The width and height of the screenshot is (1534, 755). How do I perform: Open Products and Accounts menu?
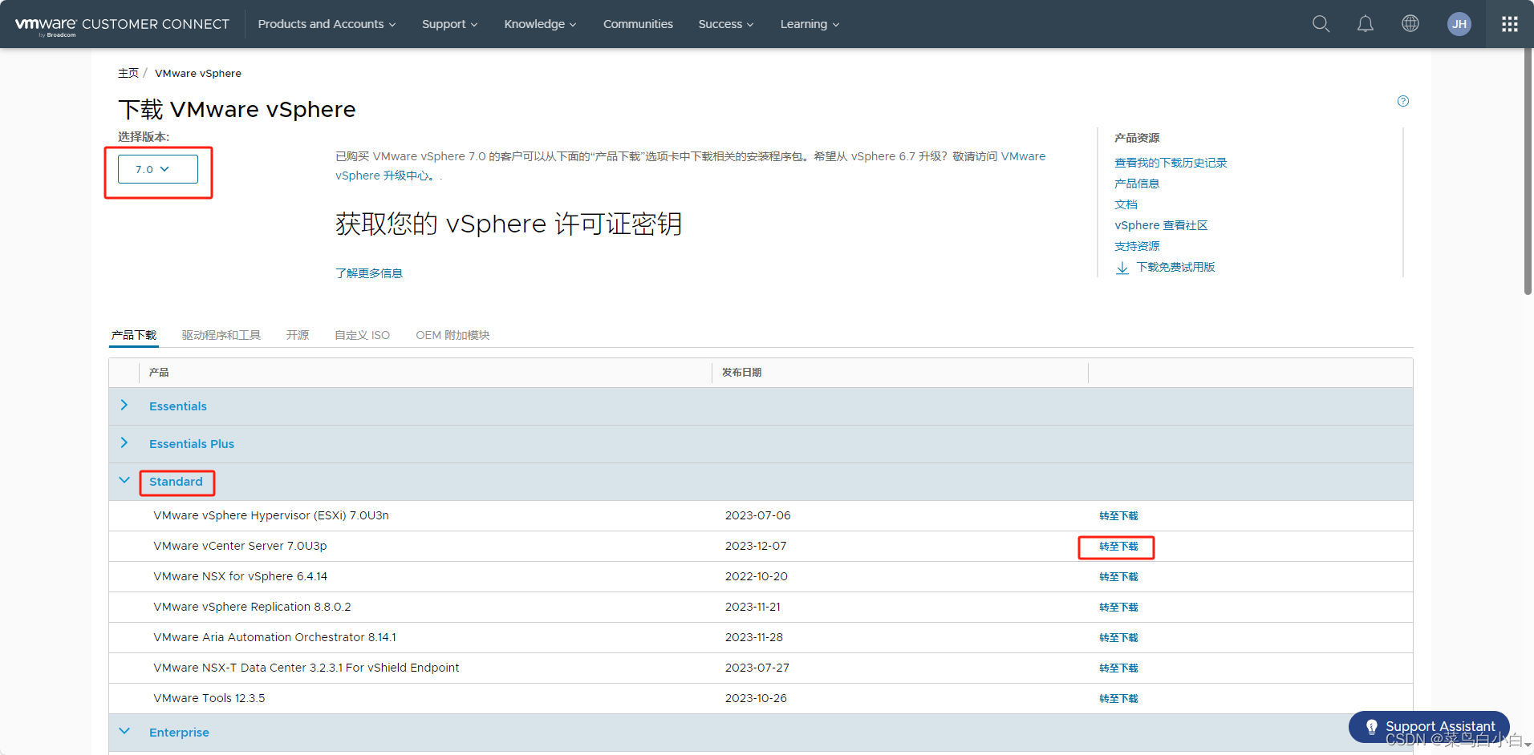point(327,24)
